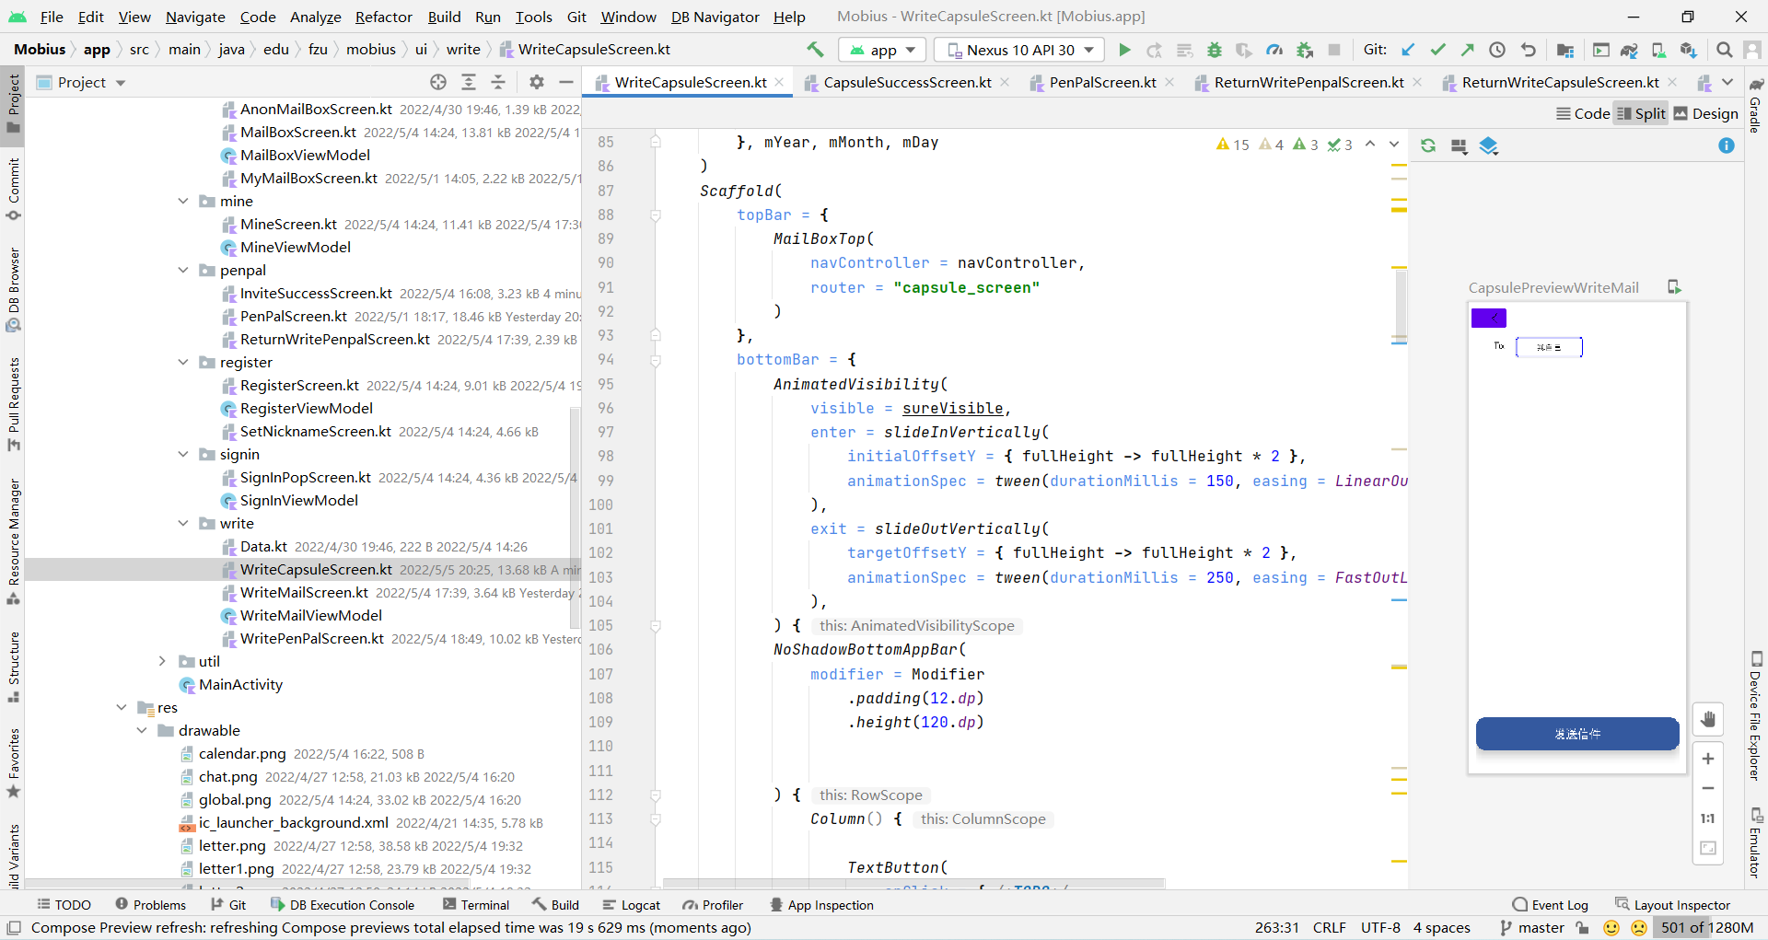
Task: Switch editor to Design view mode
Action: (1706, 113)
